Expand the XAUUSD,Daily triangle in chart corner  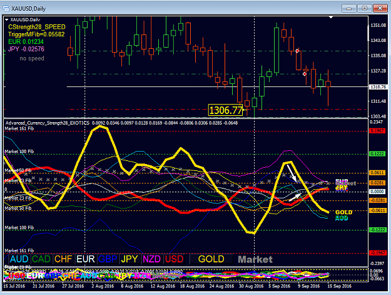(7, 19)
